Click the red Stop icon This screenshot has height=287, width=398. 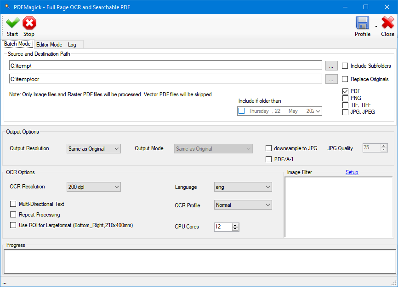coord(29,23)
